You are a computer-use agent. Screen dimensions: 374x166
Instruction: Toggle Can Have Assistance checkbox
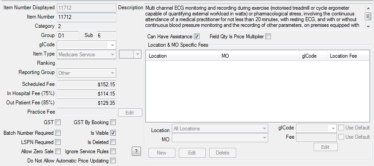click(x=196, y=37)
